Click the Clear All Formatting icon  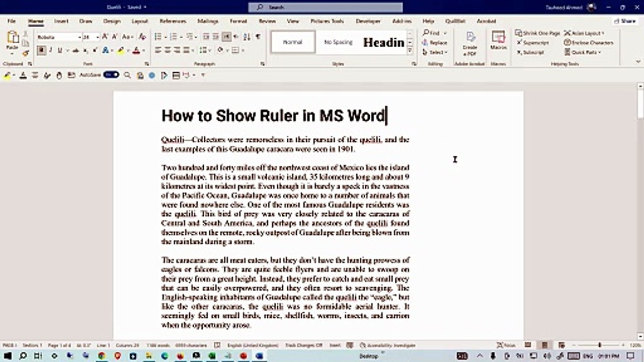pyautogui.click(x=142, y=37)
